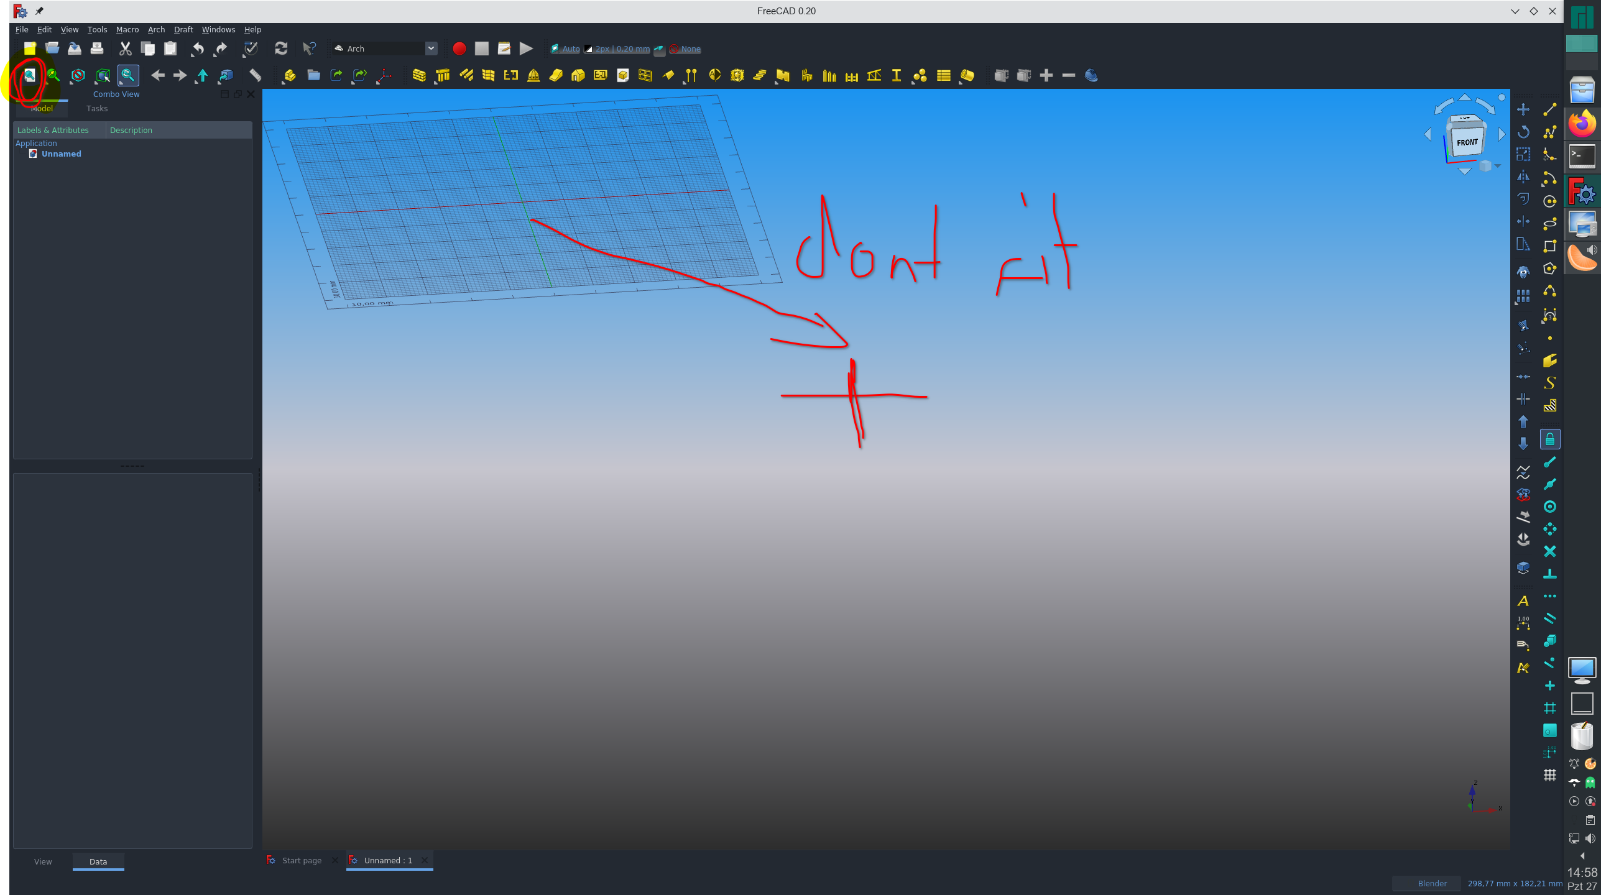Toggle the window pin near the title bar
Screen dimensions: 1601x895
[39, 11]
